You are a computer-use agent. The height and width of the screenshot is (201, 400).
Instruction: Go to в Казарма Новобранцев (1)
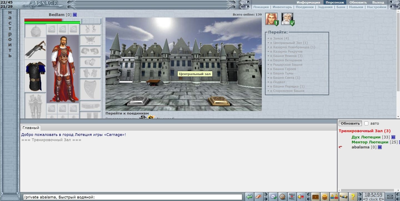tap(293, 47)
